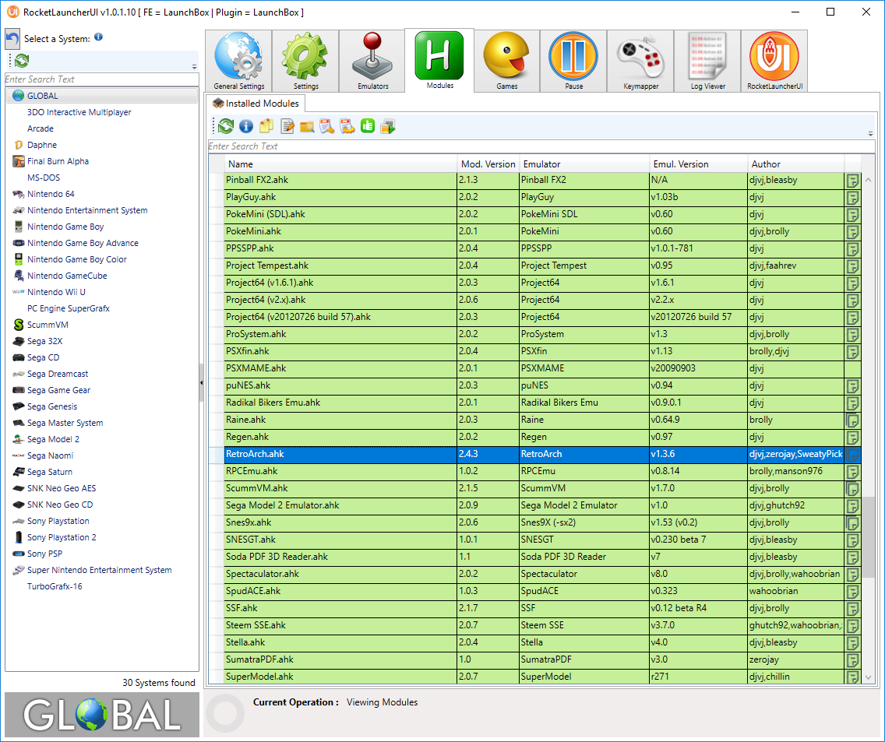Click the document with gear icon
The height and width of the screenshot is (742, 885).
coord(347,126)
